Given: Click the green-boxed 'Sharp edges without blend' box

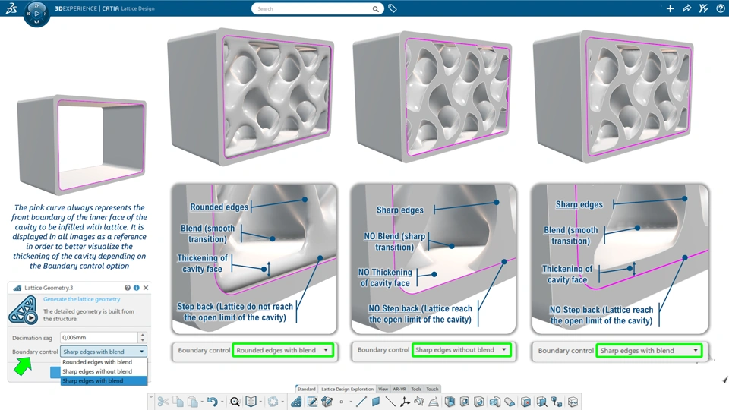Looking at the screenshot, I should coord(461,349).
